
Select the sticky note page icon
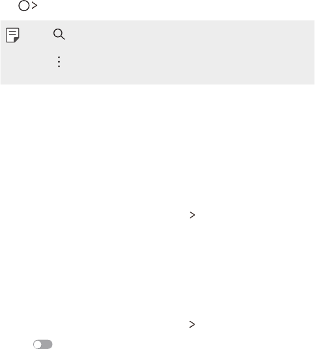pyautogui.click(x=12, y=35)
